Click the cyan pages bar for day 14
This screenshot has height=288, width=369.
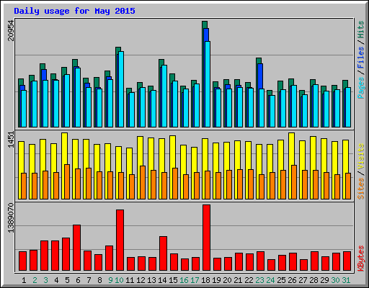click(x=164, y=96)
